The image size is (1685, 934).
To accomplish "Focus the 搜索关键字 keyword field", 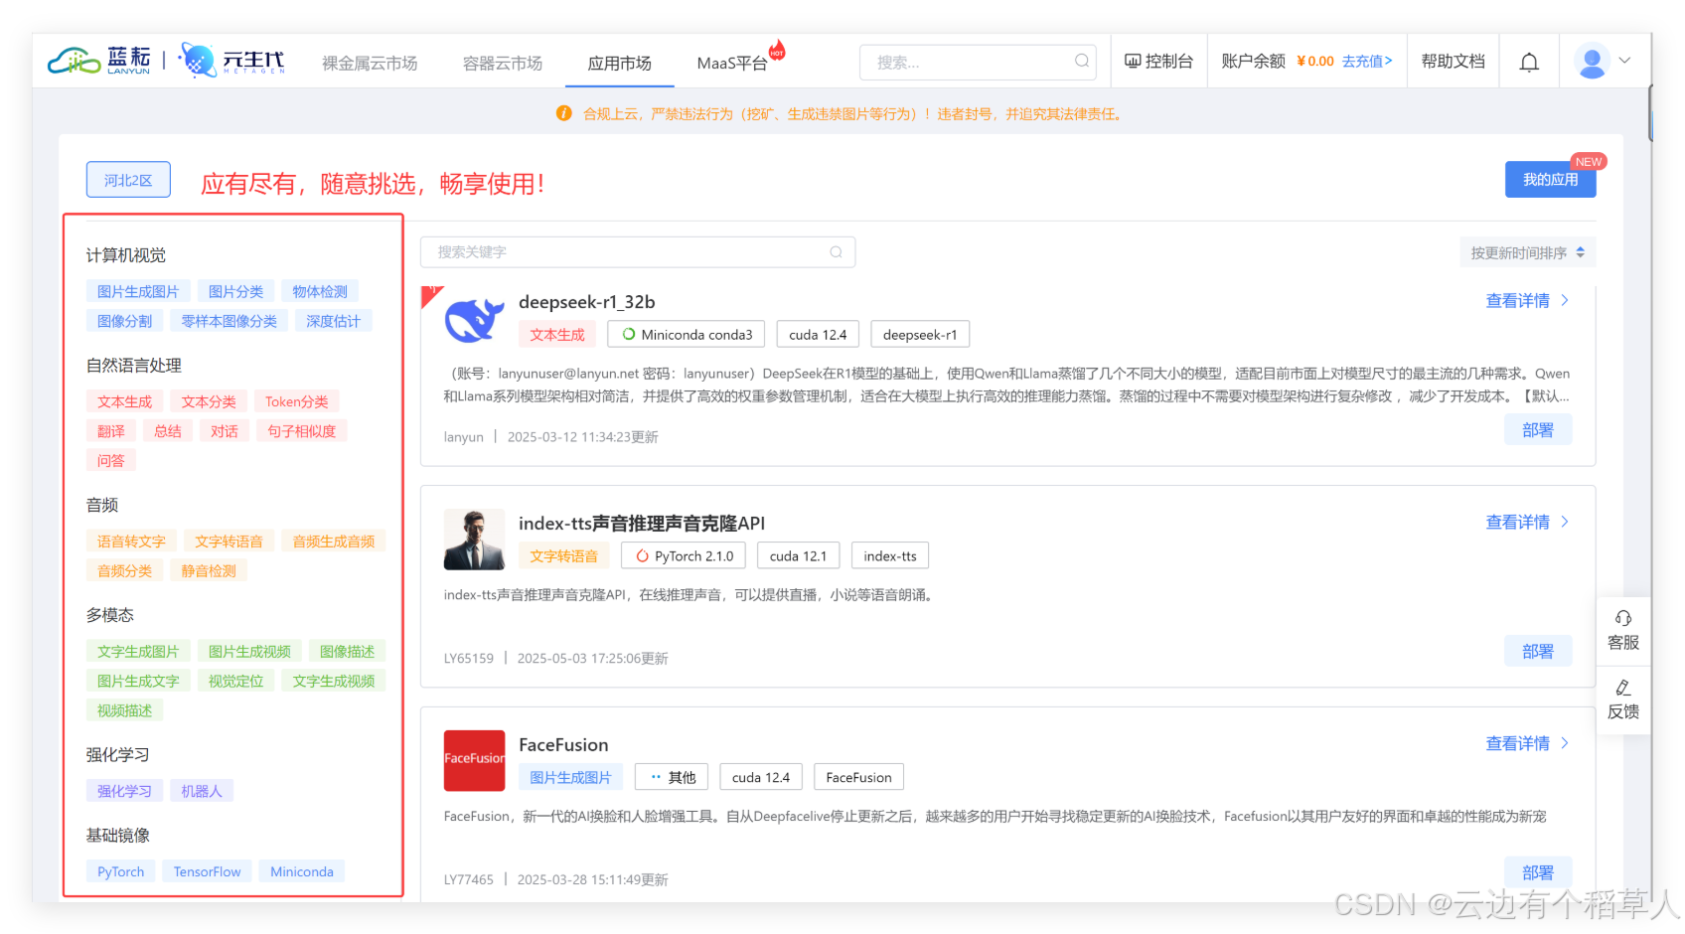I will tap(638, 252).
